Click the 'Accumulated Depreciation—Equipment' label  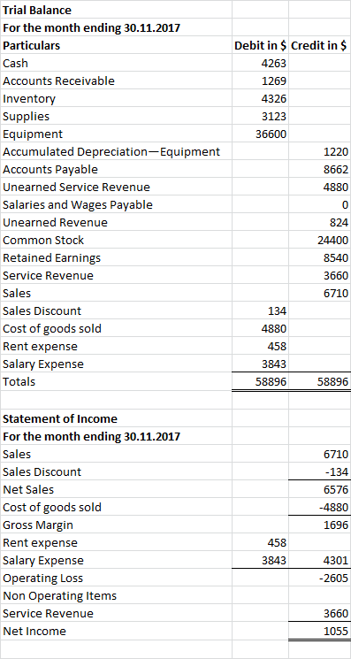pyautogui.click(x=111, y=152)
